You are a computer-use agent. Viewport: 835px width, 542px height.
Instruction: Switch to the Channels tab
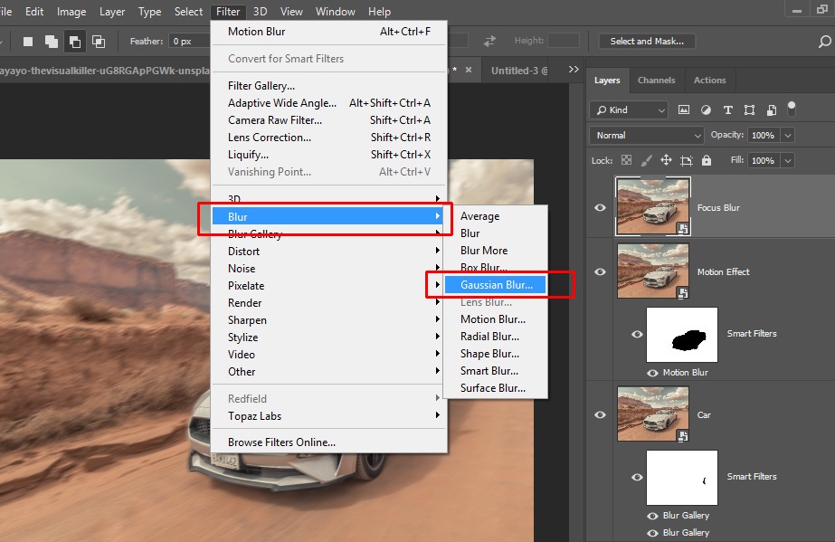pos(656,81)
